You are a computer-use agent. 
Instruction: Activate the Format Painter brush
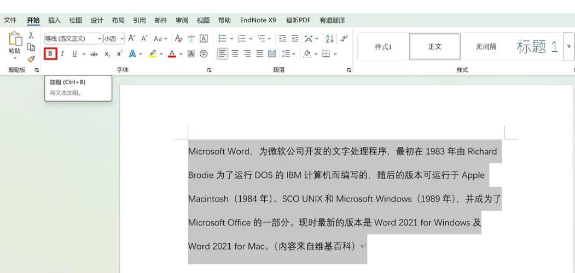pyautogui.click(x=31, y=58)
